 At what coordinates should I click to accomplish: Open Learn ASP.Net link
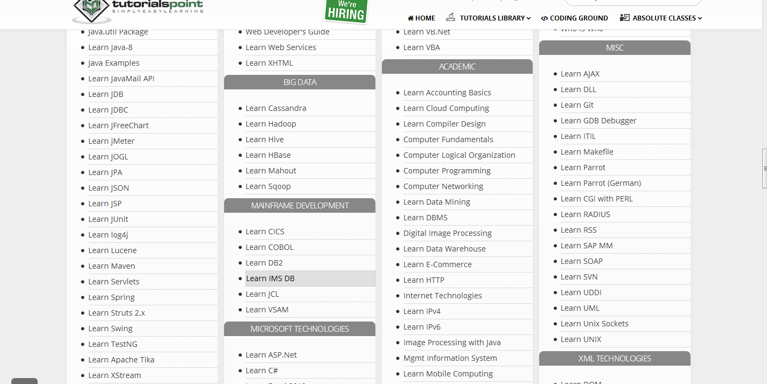pyautogui.click(x=271, y=355)
